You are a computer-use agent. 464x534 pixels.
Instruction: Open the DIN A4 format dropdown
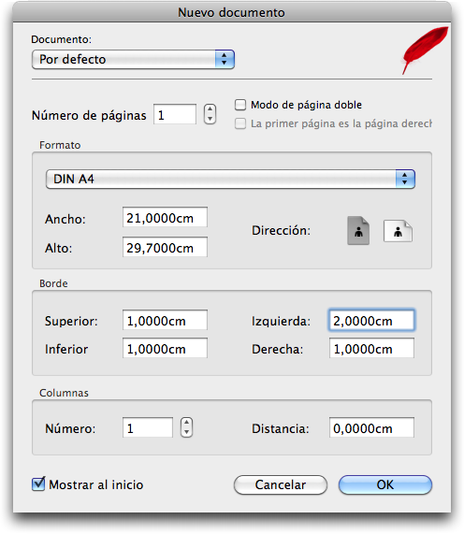(230, 179)
